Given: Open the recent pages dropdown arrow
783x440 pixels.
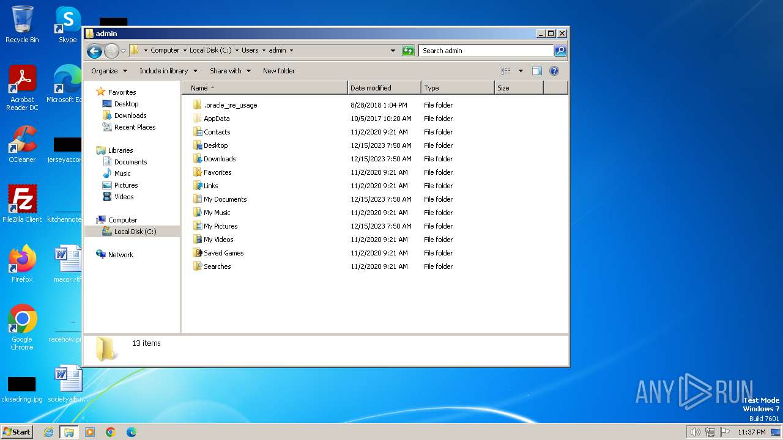Looking at the screenshot, I should coord(123,51).
